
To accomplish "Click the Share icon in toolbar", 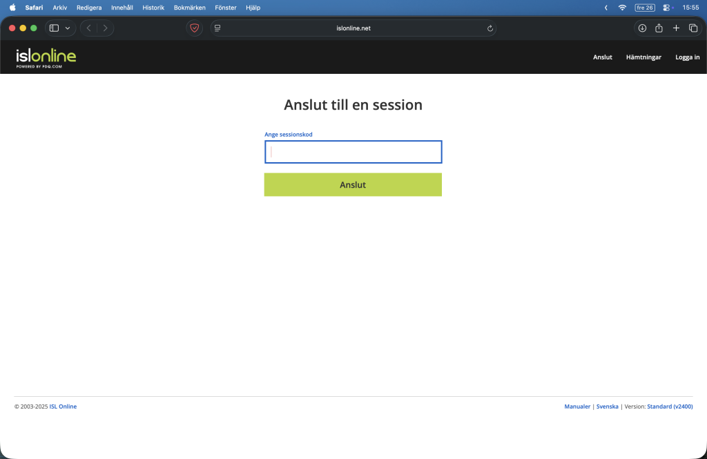I will coord(659,28).
